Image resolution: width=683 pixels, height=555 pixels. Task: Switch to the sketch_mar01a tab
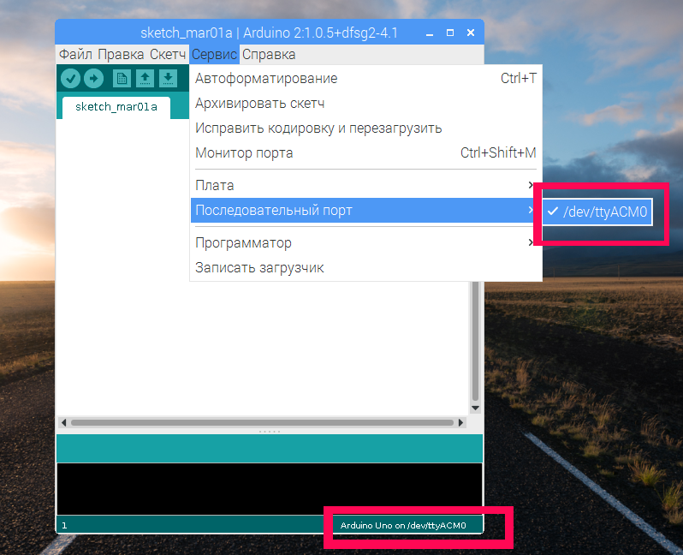(116, 107)
